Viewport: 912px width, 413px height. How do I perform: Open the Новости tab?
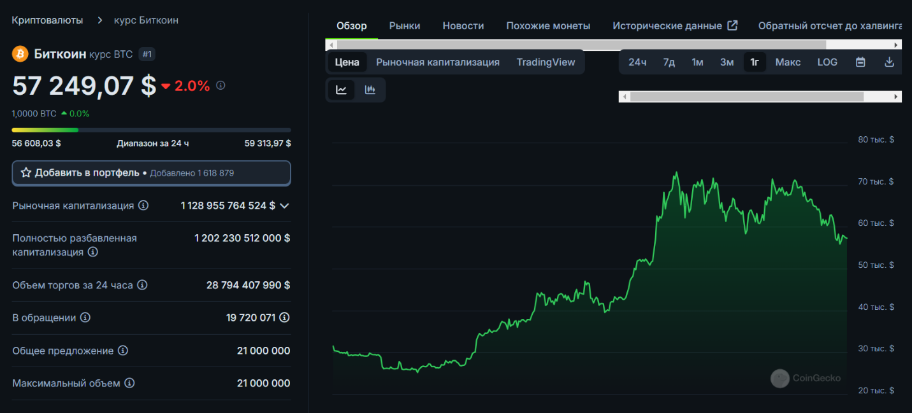463,25
